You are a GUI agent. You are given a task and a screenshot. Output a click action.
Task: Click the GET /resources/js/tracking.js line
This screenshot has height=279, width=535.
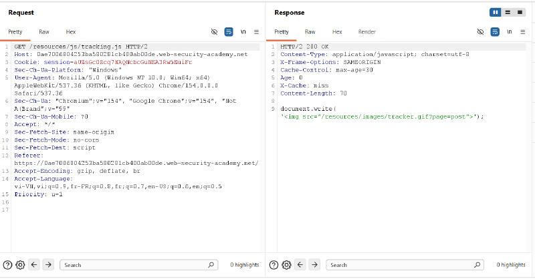pos(81,47)
